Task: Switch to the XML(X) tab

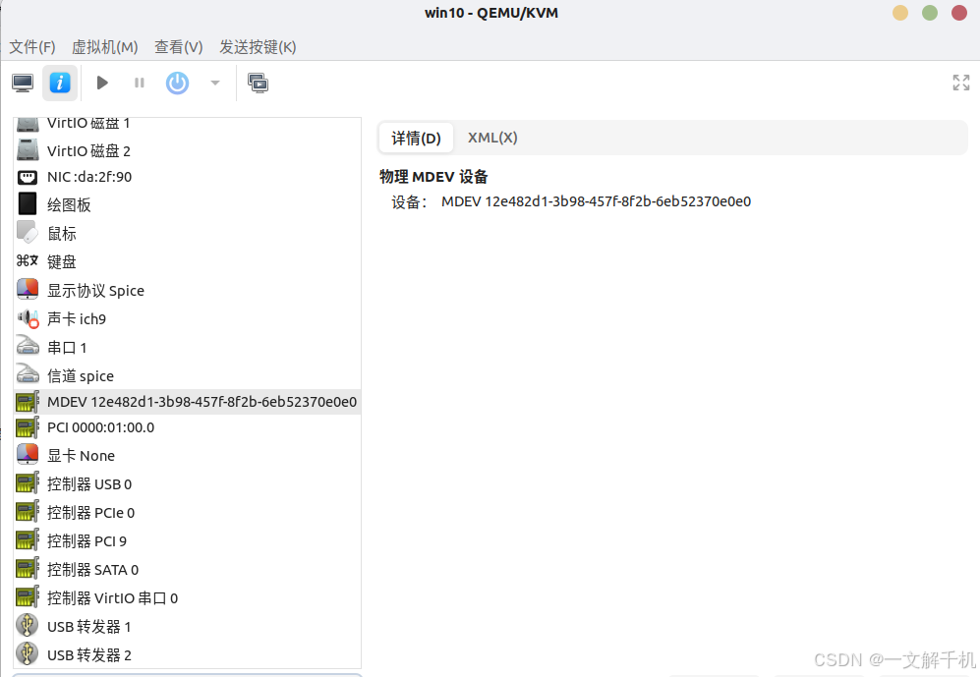Action: [x=492, y=138]
